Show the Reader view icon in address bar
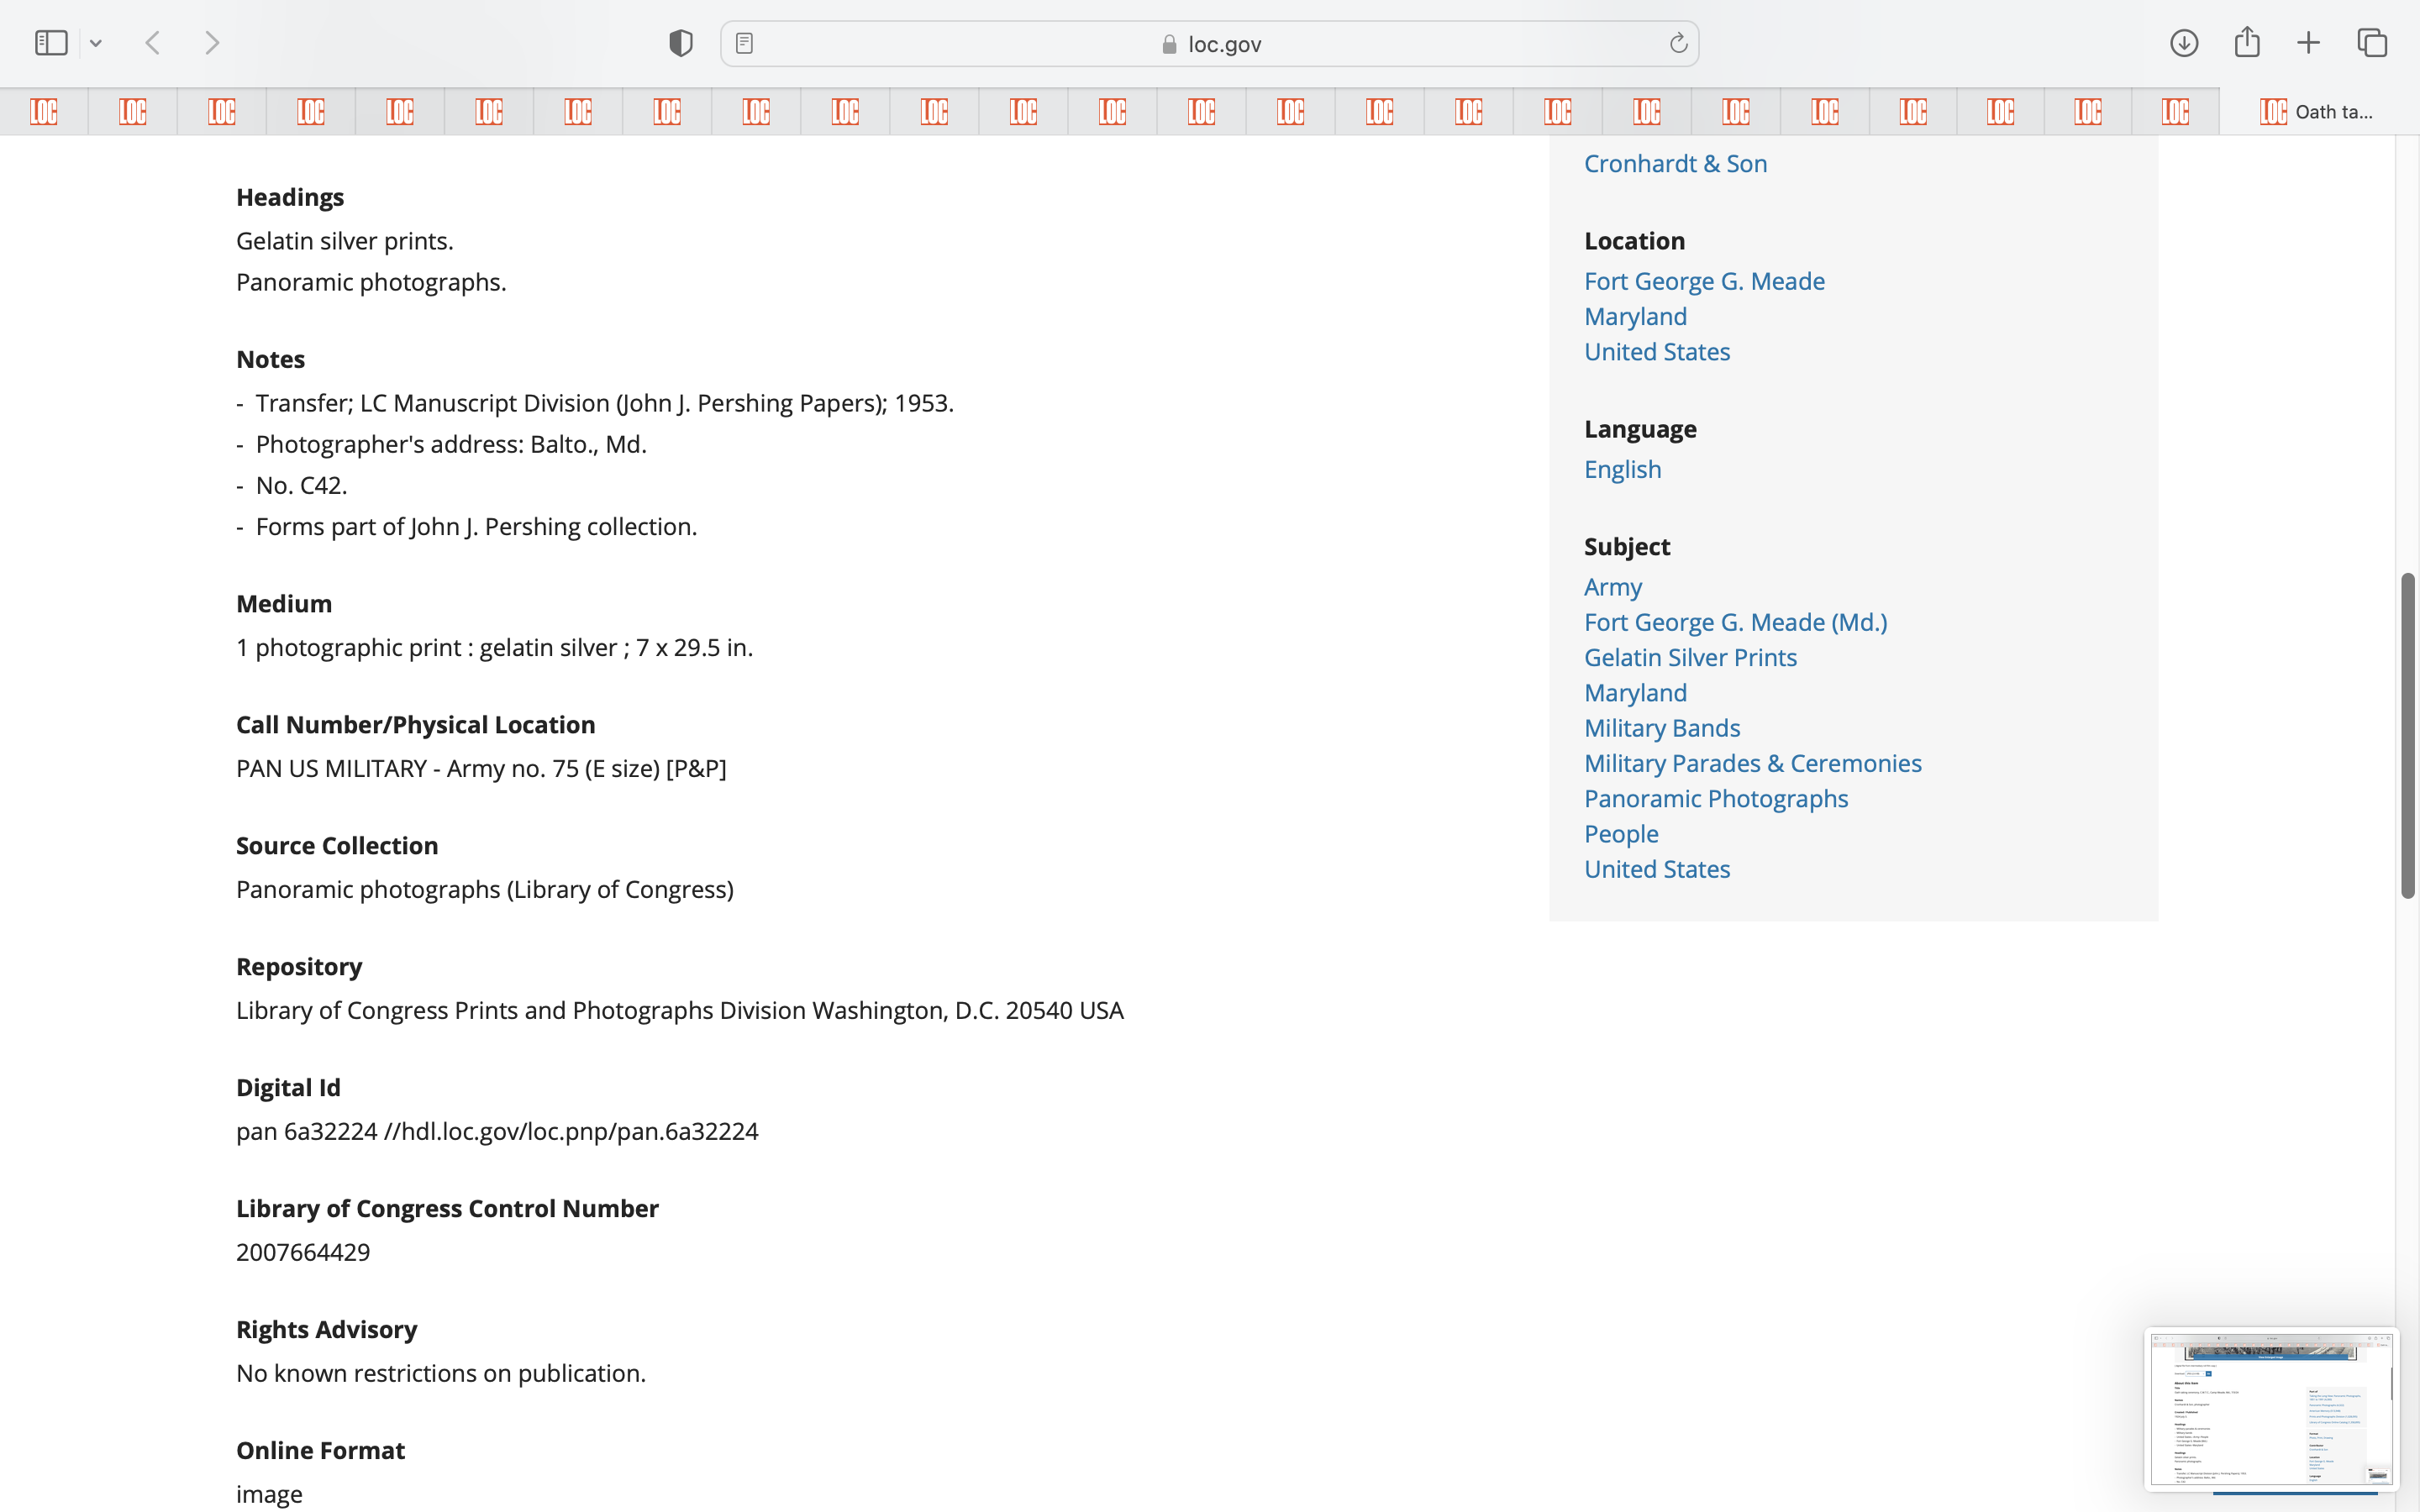 click(x=744, y=43)
